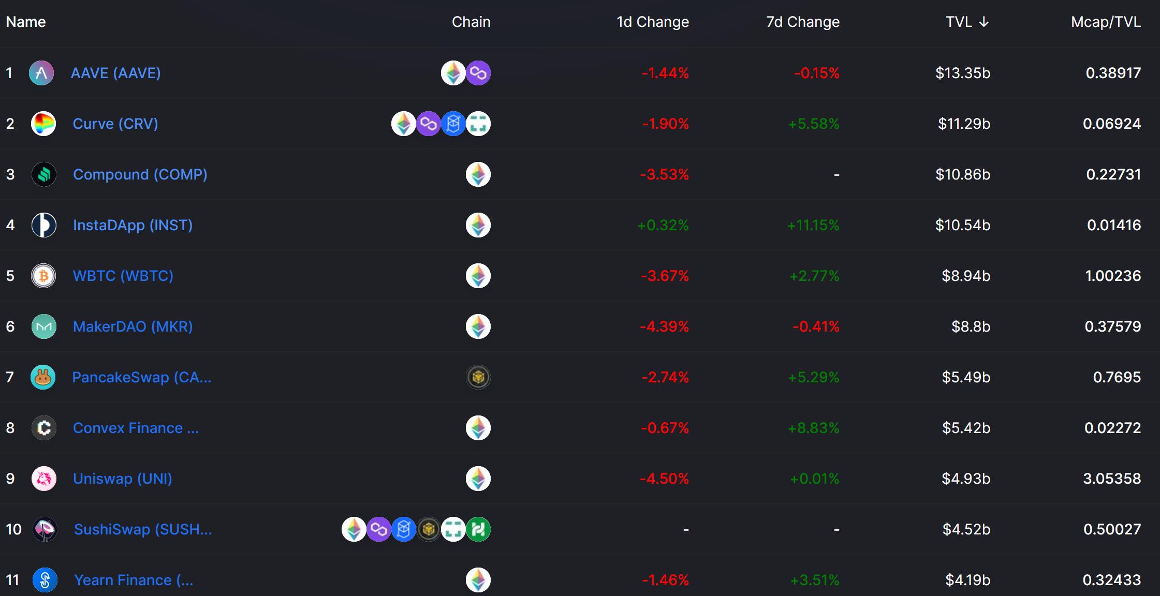The image size is (1160, 596).
Task: Click the Name column header
Action: tap(26, 22)
